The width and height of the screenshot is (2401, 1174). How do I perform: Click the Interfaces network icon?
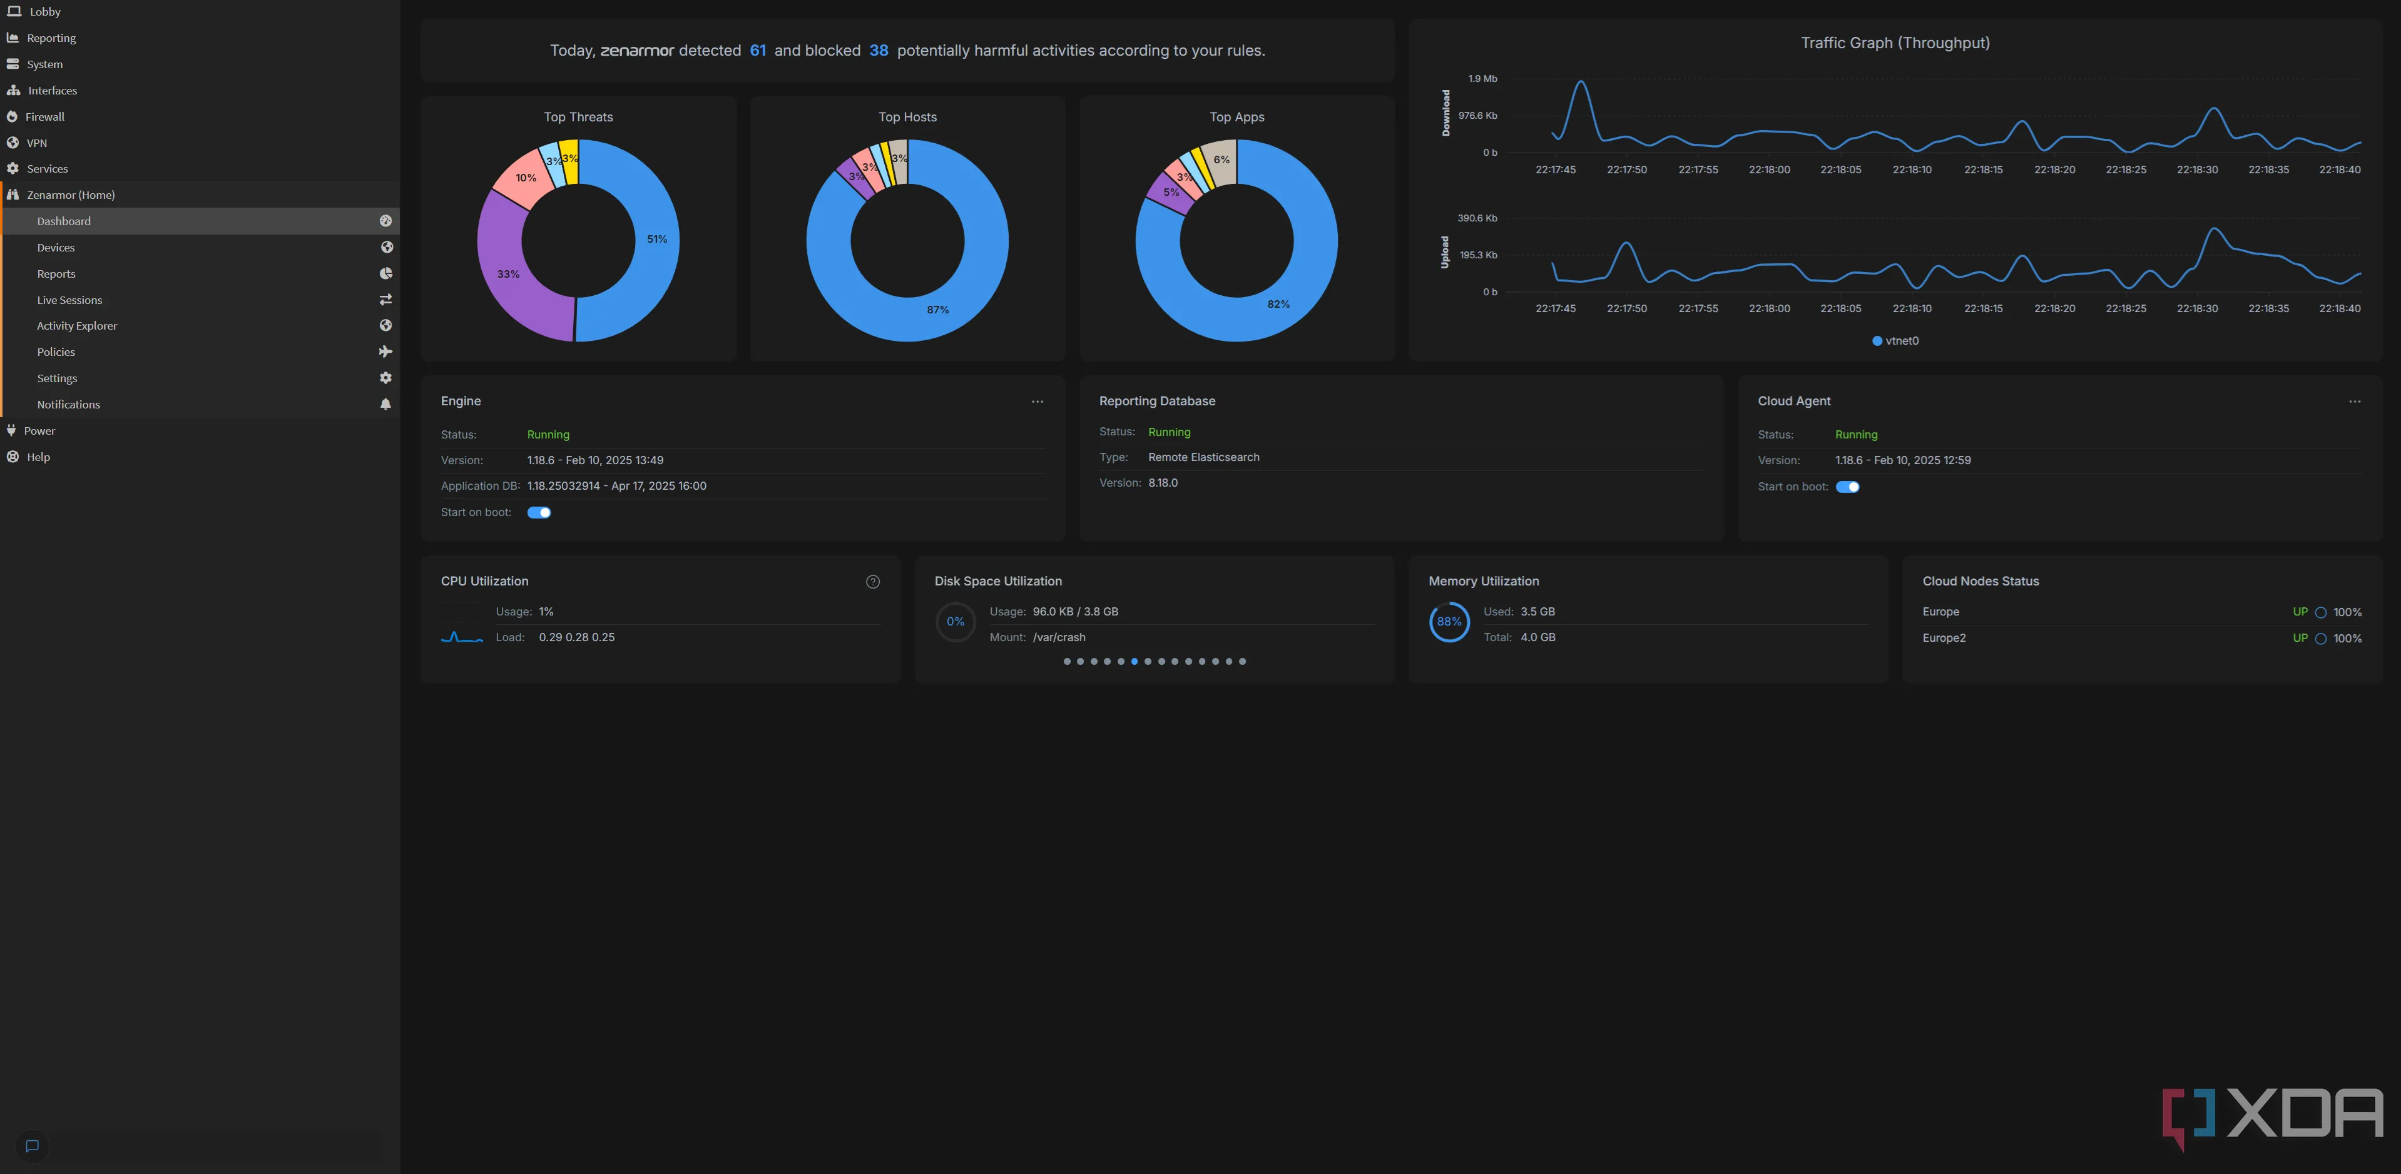tap(13, 90)
